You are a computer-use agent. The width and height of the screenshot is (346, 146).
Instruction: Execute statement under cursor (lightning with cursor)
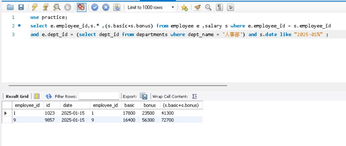46,7
